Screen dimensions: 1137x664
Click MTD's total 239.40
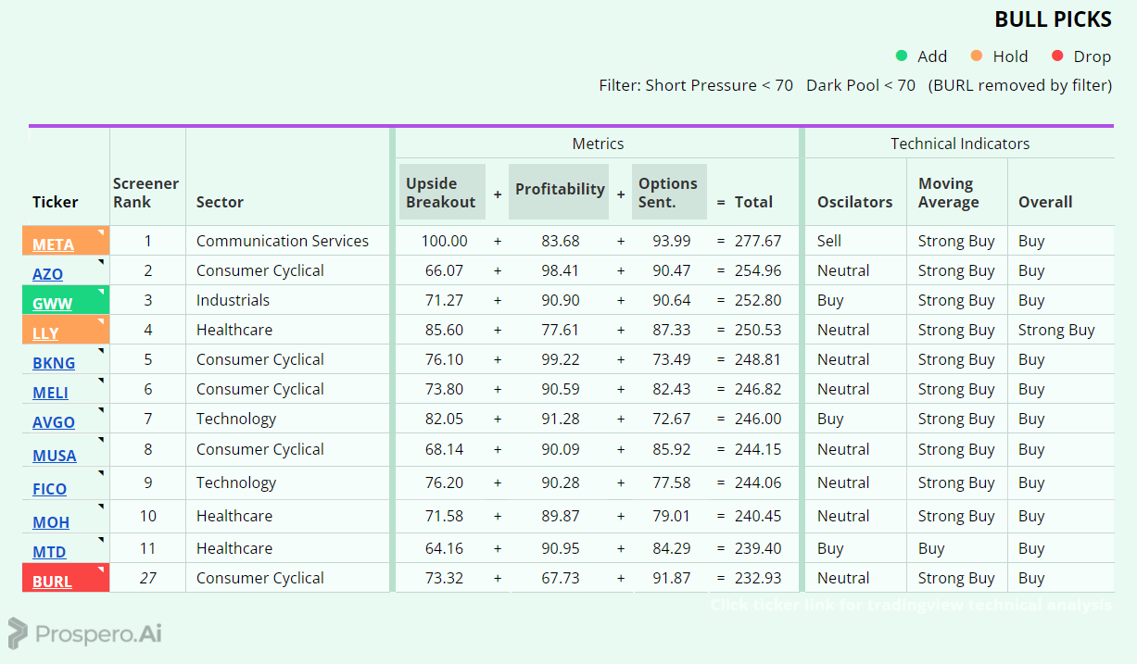click(x=758, y=548)
